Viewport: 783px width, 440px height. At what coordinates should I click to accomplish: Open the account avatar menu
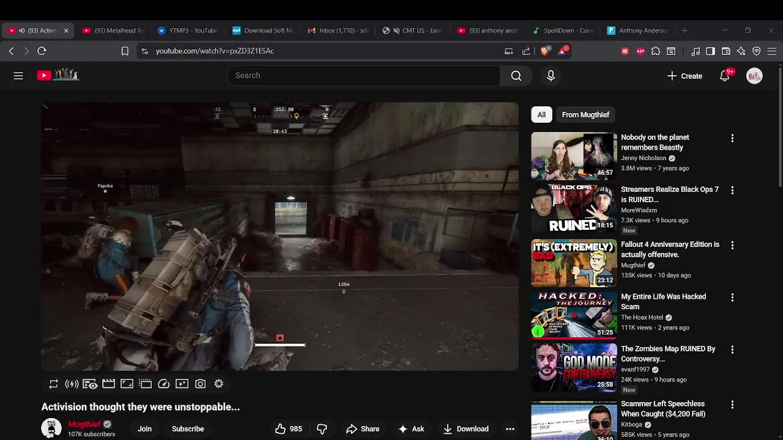(x=754, y=76)
